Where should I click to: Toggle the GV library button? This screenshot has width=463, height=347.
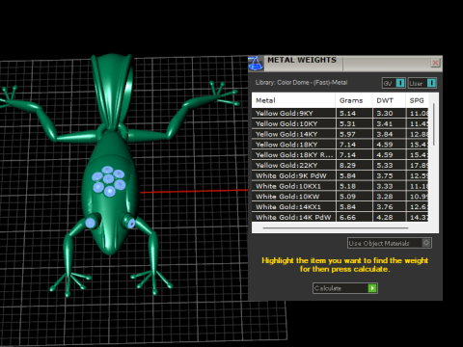pos(394,83)
